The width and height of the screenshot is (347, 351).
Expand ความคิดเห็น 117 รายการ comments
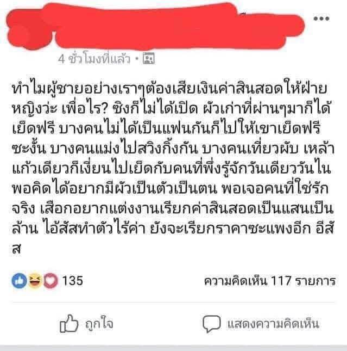tap(270, 281)
